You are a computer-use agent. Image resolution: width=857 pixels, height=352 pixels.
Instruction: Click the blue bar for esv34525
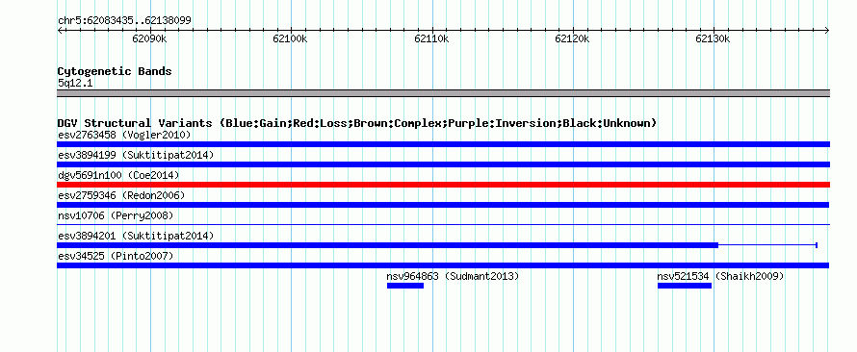pos(443,265)
